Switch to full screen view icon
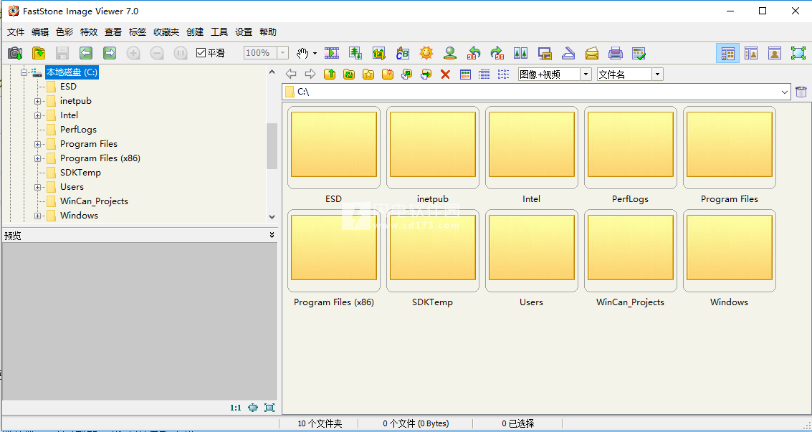Viewport: 812px width, 432px height. 798,53
